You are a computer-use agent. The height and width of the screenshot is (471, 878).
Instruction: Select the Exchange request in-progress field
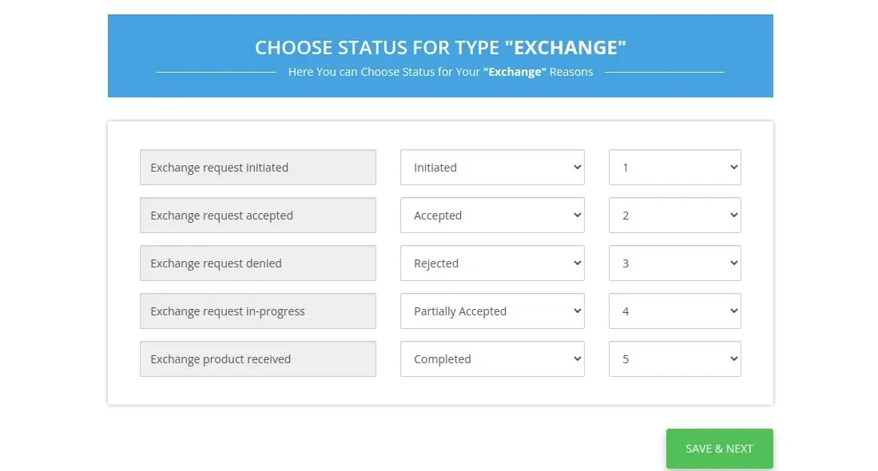click(257, 311)
